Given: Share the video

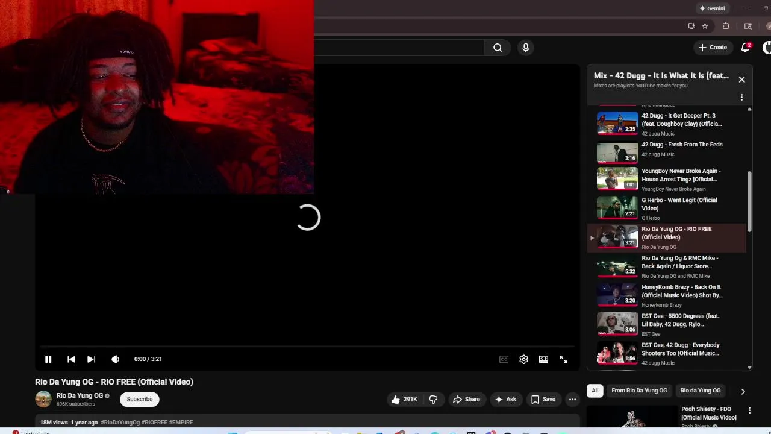Looking at the screenshot, I should [466, 399].
